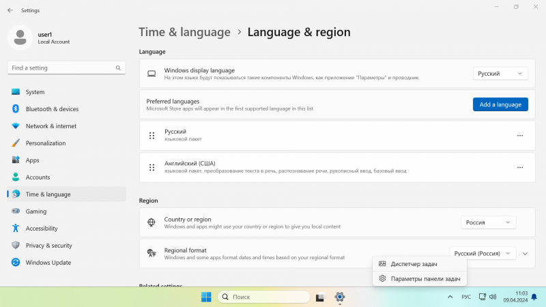Expand the Regional format section chevron

click(x=525, y=254)
